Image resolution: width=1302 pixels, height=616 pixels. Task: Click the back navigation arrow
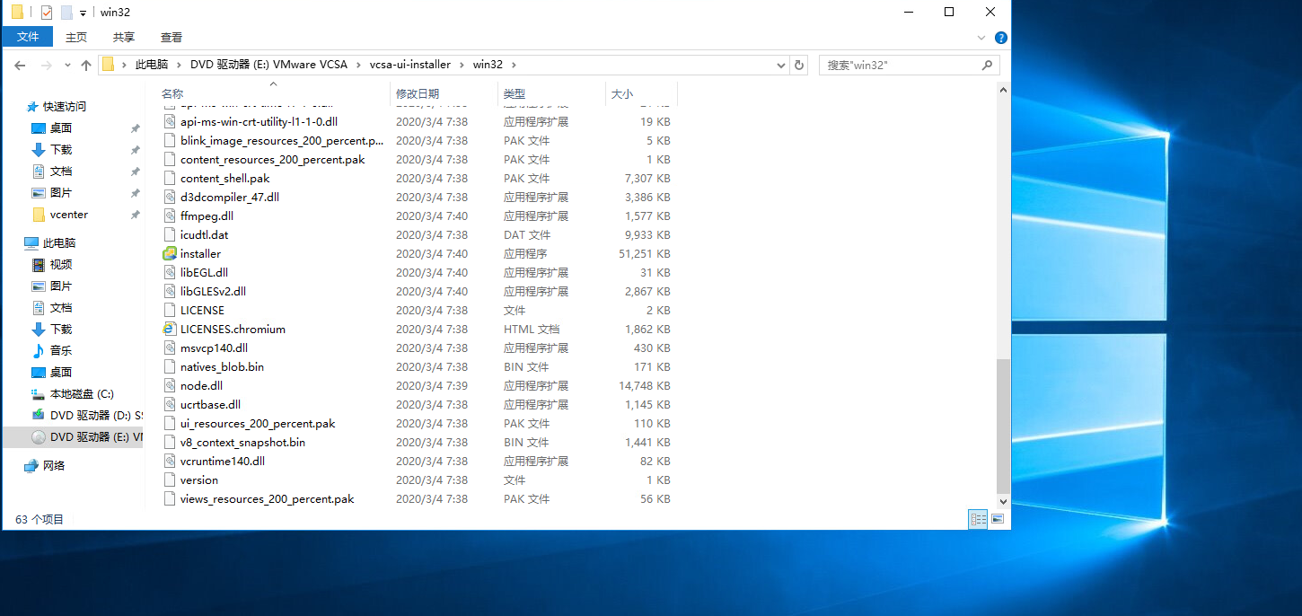[20, 65]
